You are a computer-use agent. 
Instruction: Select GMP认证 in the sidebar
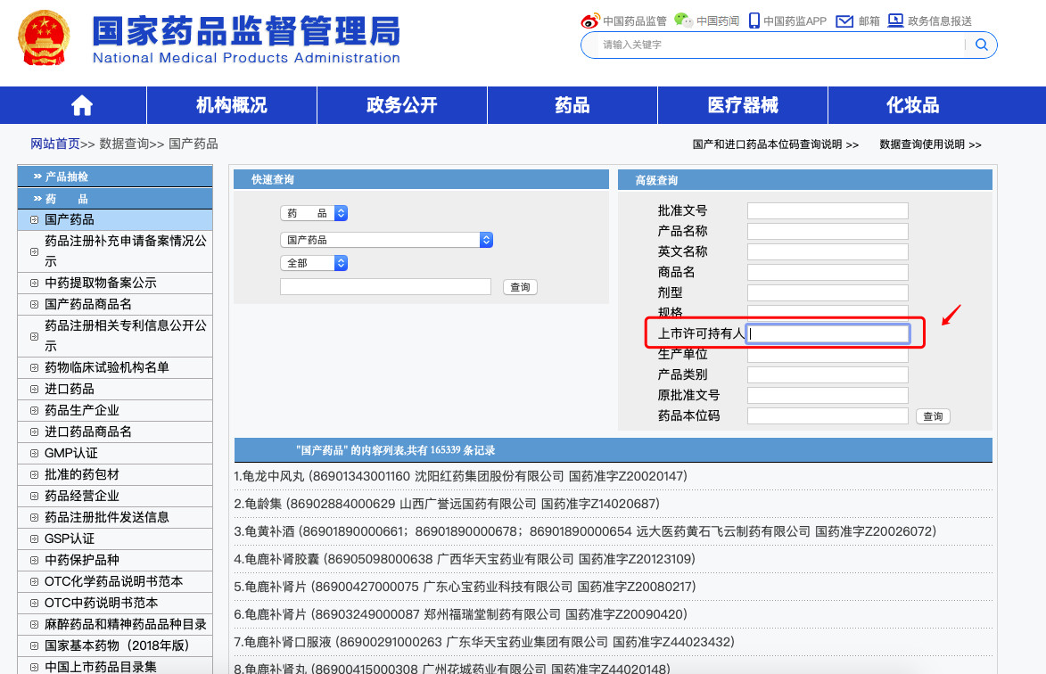coord(71,453)
